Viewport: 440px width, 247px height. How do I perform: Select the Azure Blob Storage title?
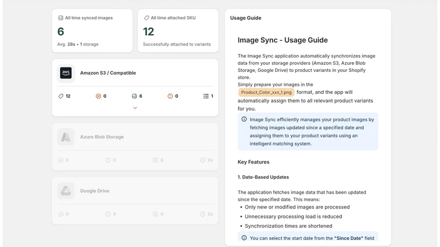tap(102, 137)
